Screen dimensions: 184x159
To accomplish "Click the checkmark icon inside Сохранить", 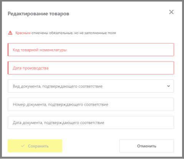I will tap(23, 146).
